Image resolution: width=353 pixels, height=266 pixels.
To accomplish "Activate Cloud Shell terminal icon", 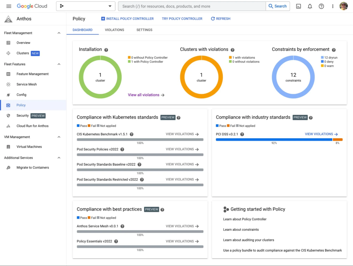I will pos(299,6).
